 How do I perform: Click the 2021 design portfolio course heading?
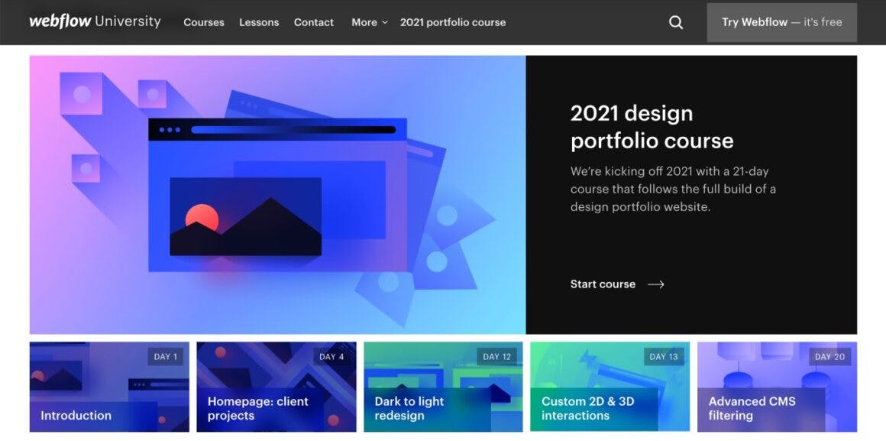pyautogui.click(x=652, y=127)
